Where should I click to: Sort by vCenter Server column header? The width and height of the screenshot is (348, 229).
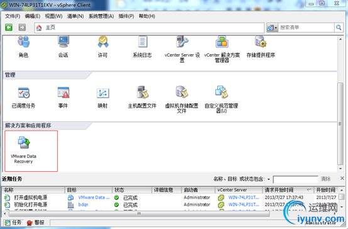pyautogui.click(x=239, y=190)
